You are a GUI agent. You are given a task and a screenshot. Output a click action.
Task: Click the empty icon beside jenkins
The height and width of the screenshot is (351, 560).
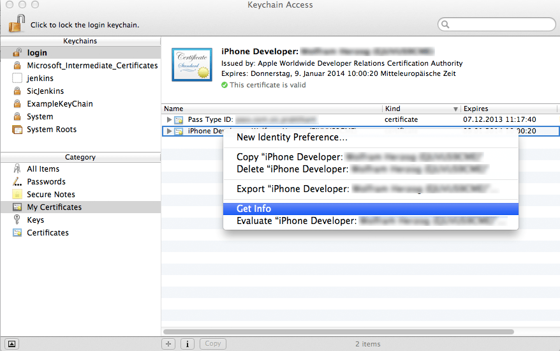click(17, 78)
